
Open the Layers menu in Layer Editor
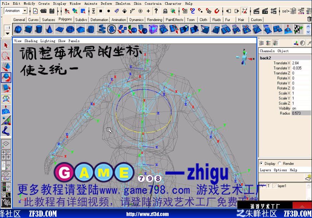266,170
